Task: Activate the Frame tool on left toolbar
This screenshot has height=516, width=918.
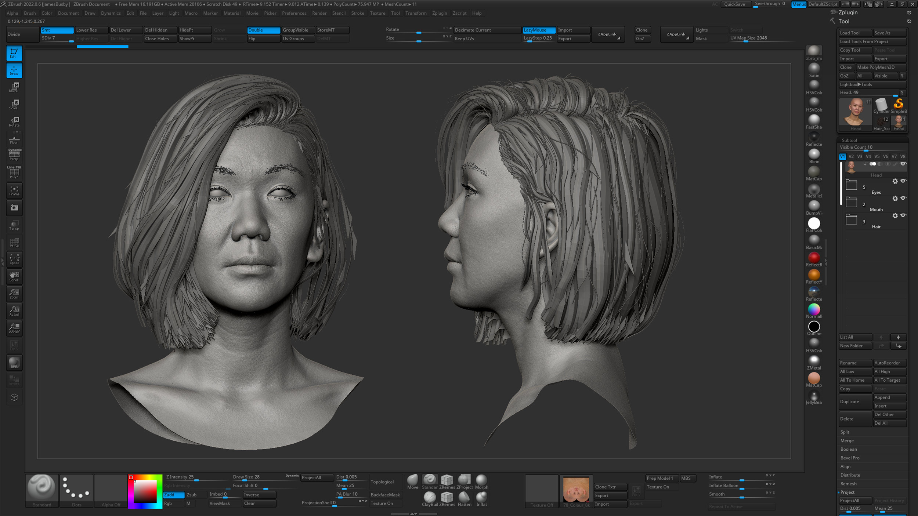Action: click(14, 190)
